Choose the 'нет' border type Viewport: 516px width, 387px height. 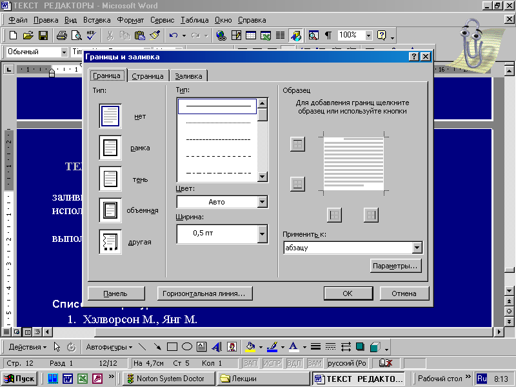tap(110, 116)
